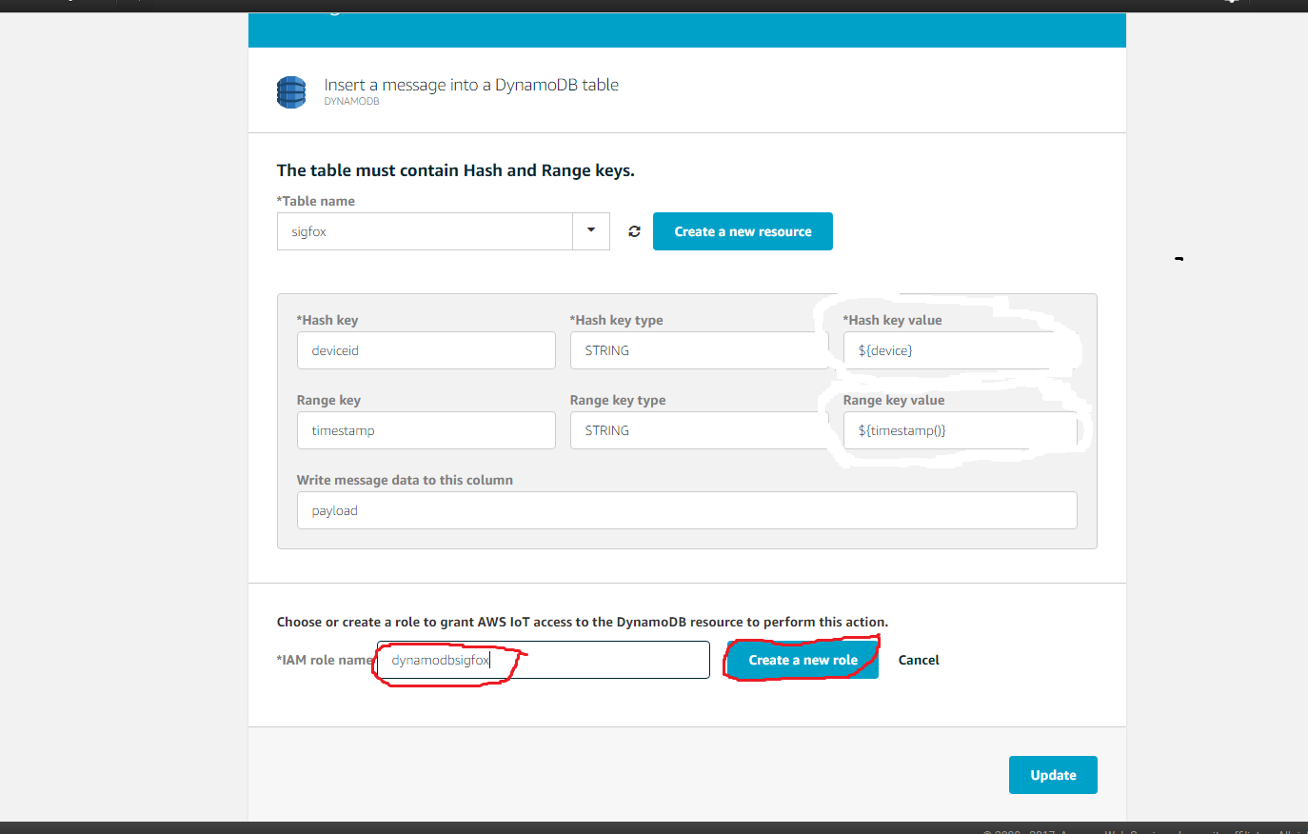The width and height of the screenshot is (1308, 834).
Task: Focus the IAM role name input
Action: [543, 660]
